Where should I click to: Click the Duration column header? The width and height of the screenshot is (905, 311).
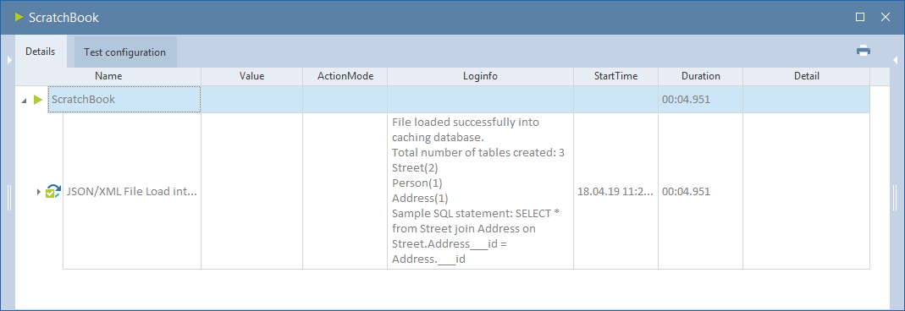click(x=701, y=76)
